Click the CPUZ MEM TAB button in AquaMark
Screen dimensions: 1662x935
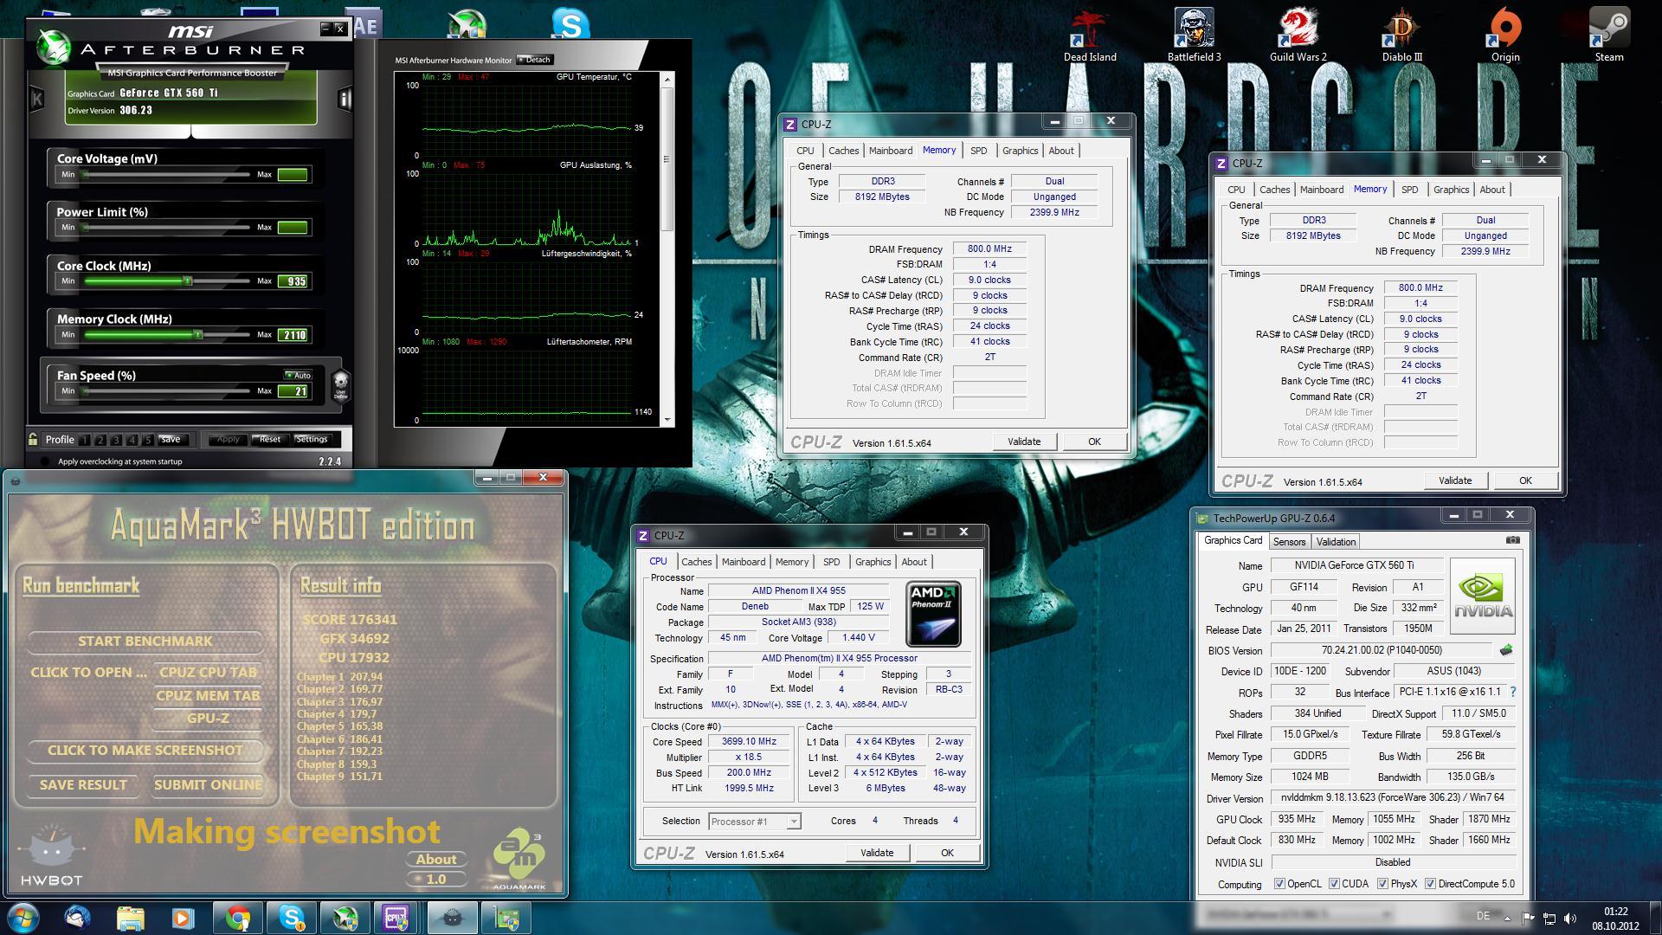[208, 696]
